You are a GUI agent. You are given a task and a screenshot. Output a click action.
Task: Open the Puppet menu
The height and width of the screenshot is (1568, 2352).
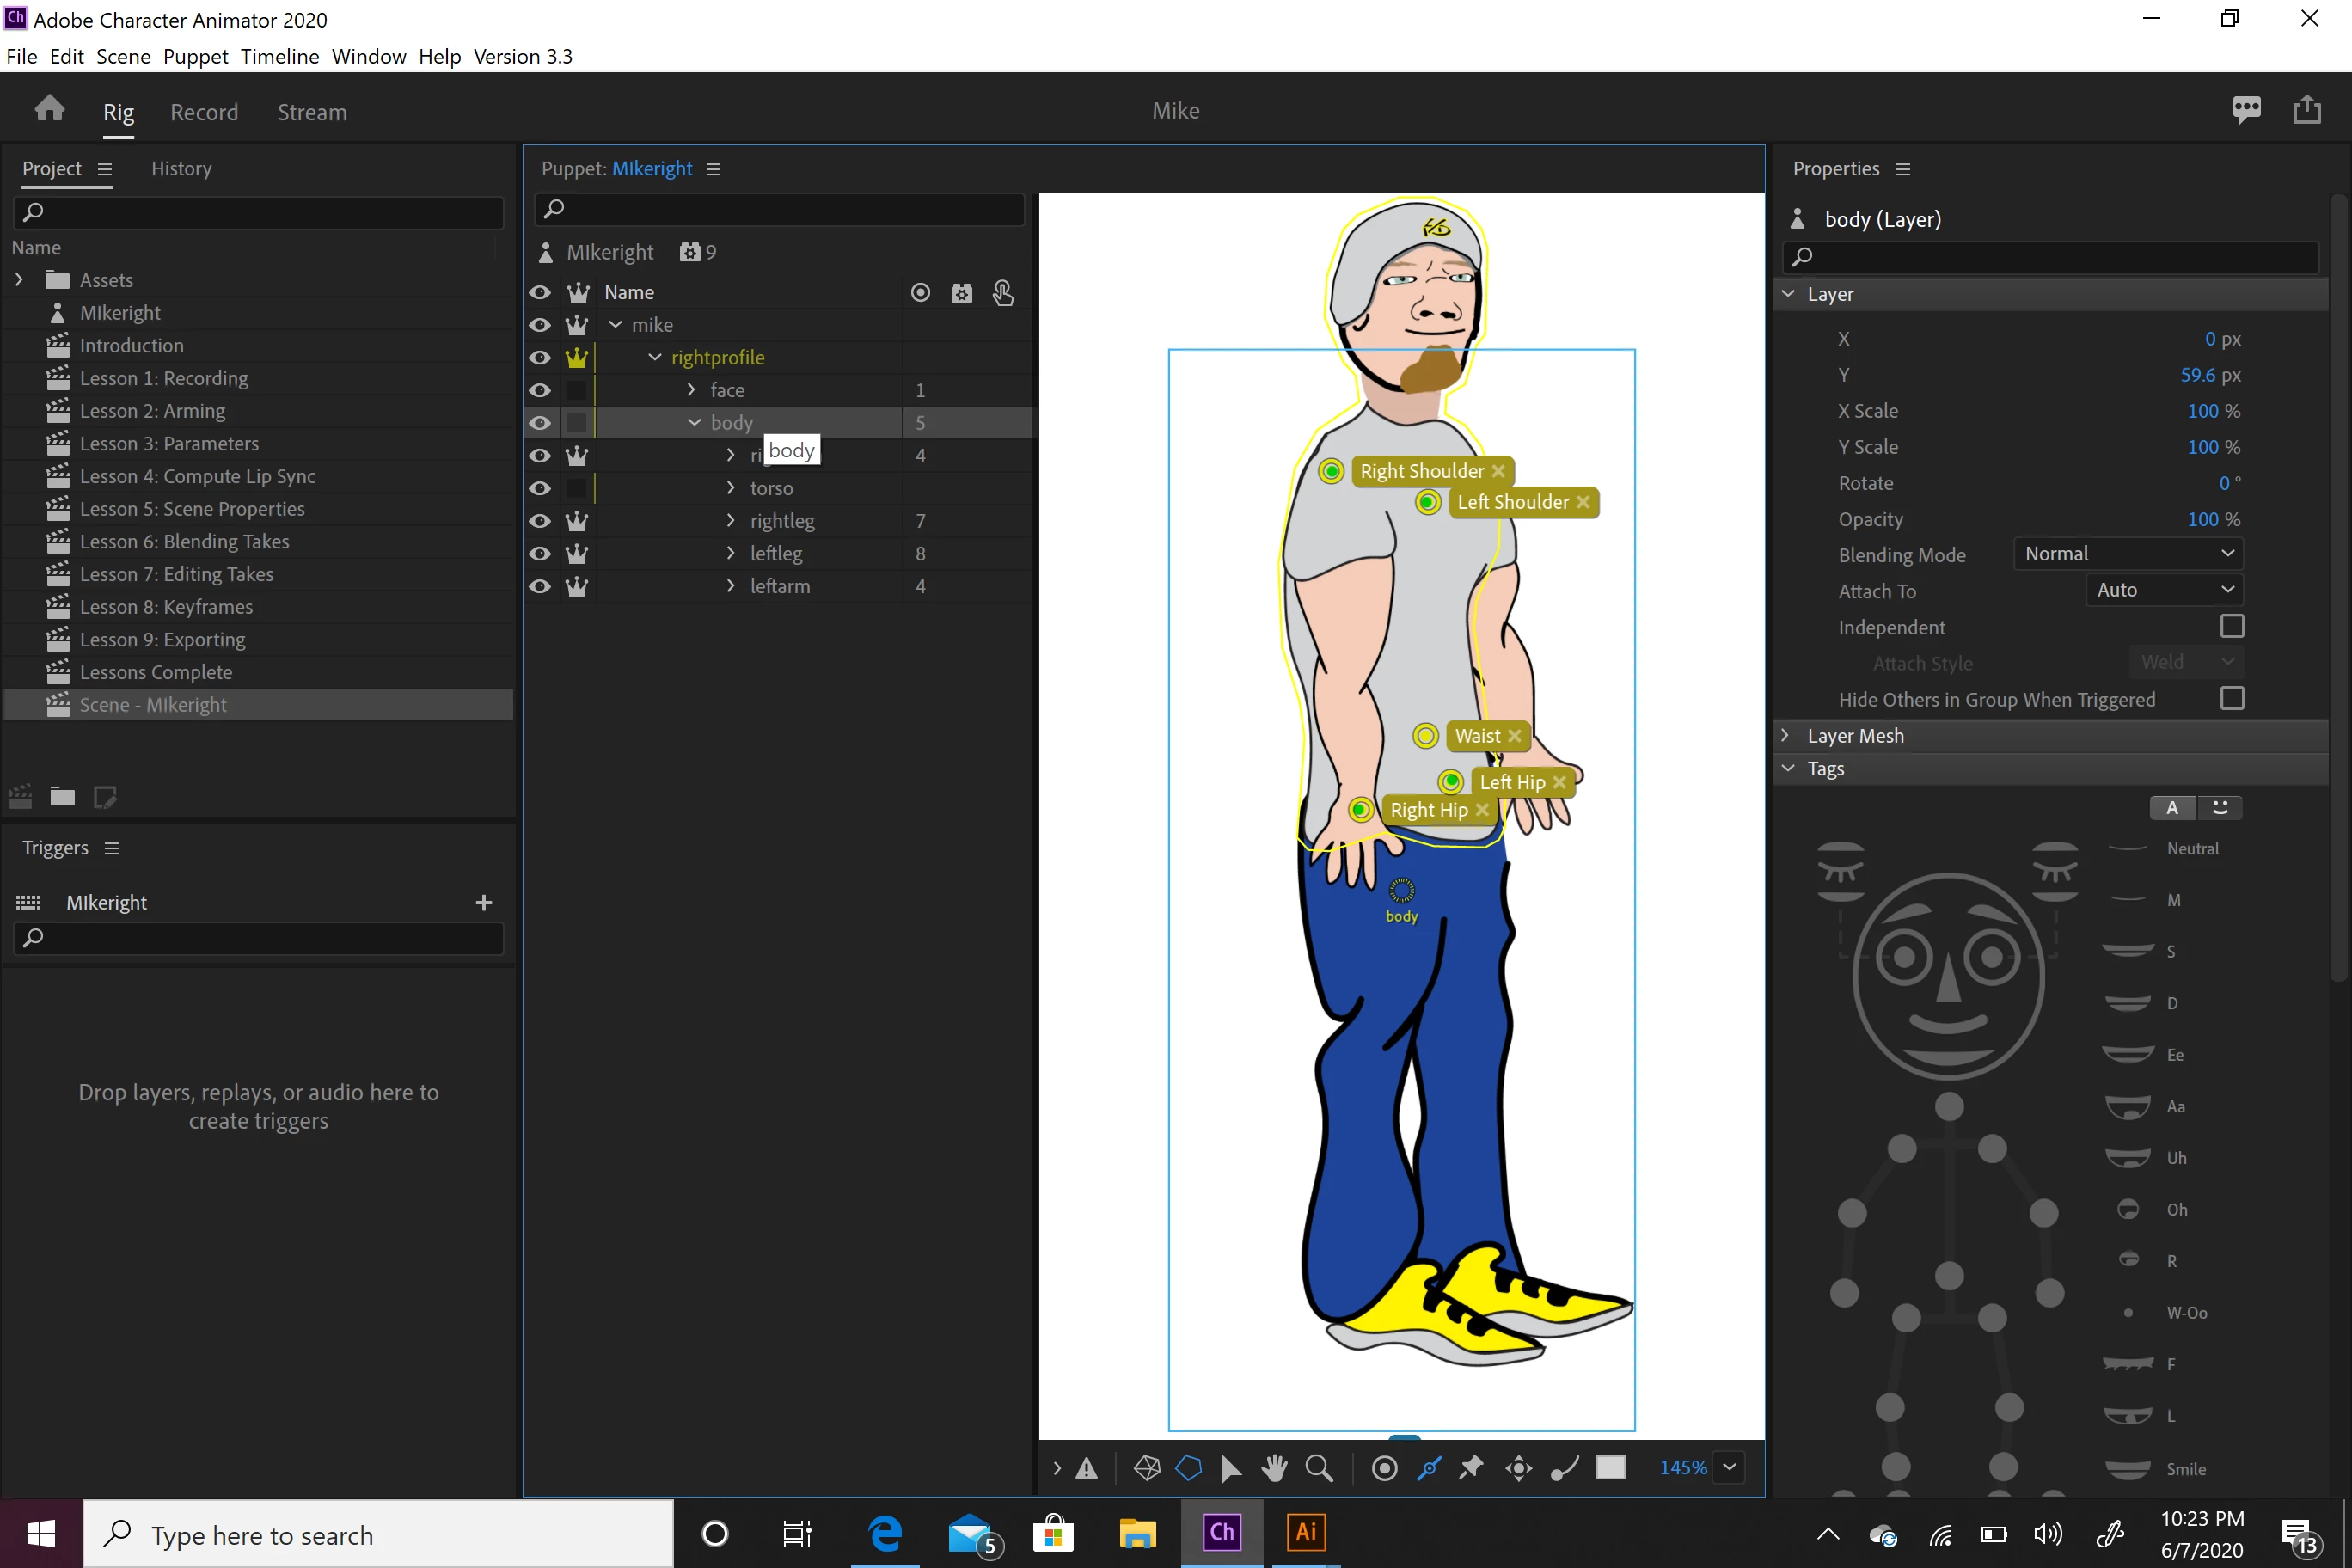195,56
